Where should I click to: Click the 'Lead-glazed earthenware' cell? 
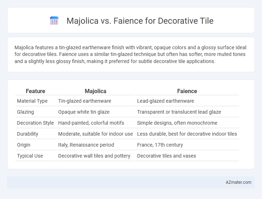pyautogui.click(x=187, y=101)
